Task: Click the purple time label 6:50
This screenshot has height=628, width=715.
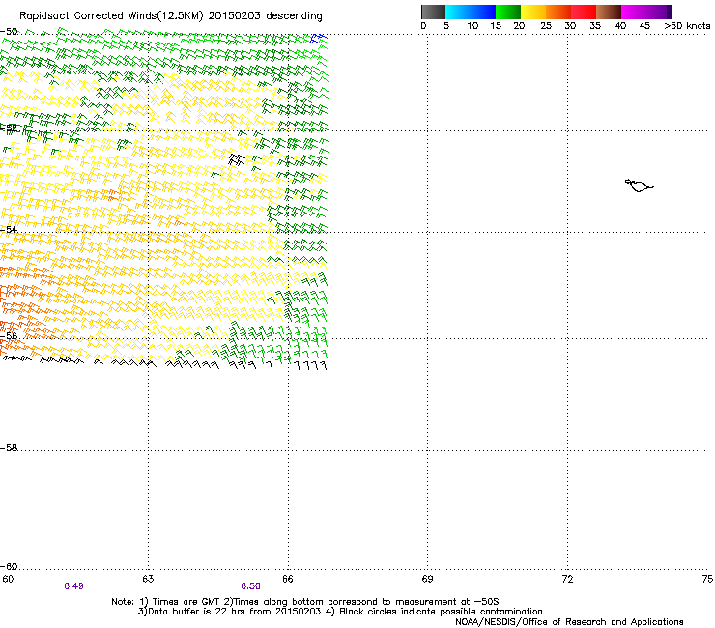Action: click(x=251, y=586)
